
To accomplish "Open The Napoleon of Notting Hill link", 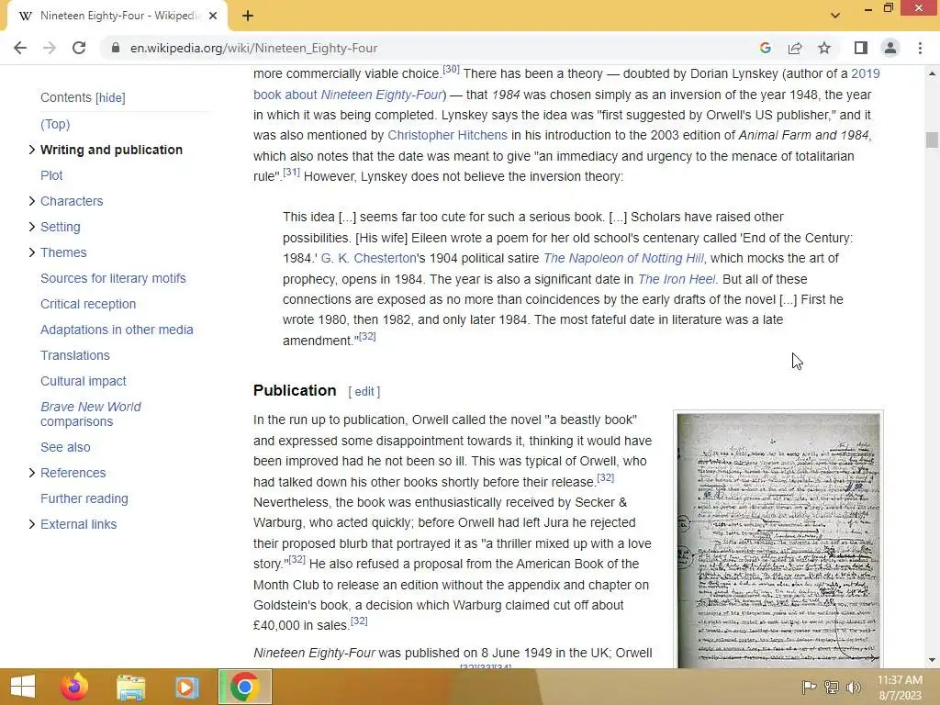I will pyautogui.click(x=623, y=258).
